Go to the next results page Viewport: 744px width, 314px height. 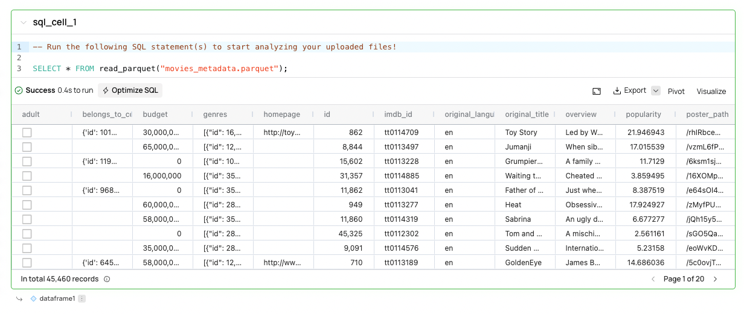(x=715, y=279)
